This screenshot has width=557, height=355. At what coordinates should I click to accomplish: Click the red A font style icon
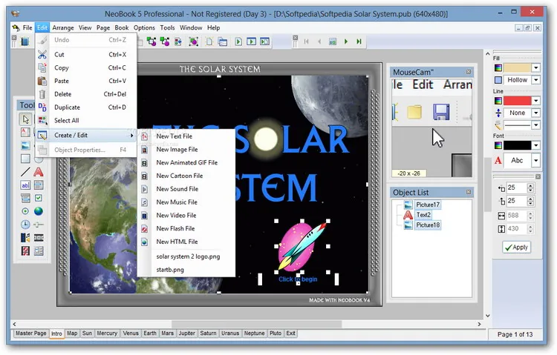point(498,160)
